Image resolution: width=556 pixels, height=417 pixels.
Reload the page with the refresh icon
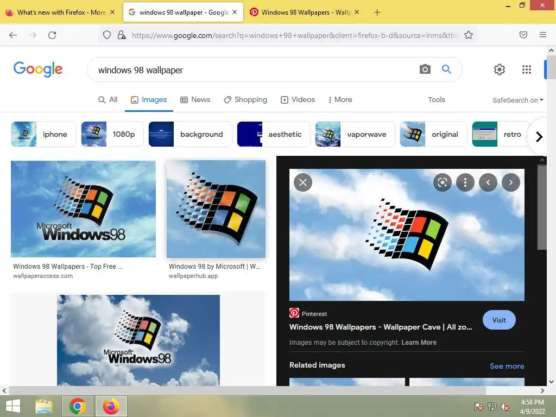(x=52, y=35)
